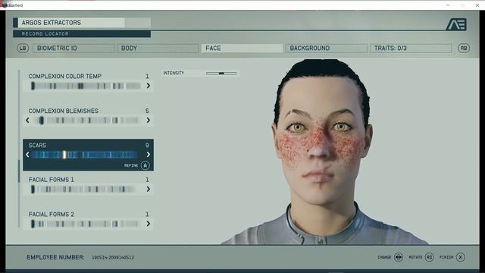Image resolution: width=485 pixels, height=273 pixels.
Task: Advance Complexion Color Temp with right arrow
Action: [149, 86]
